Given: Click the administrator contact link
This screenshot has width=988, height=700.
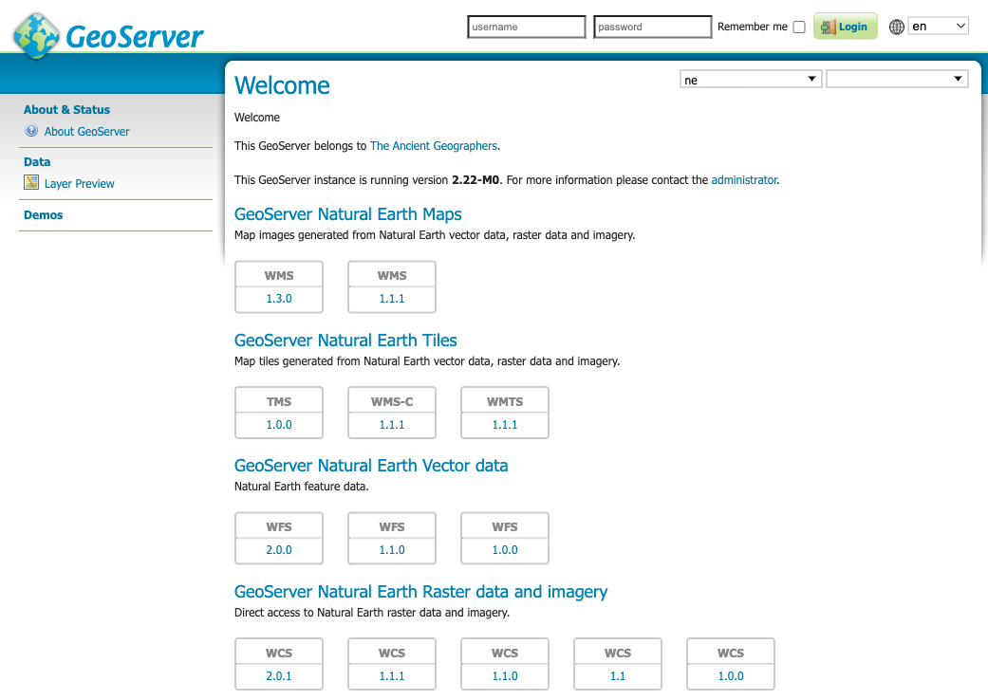Looking at the screenshot, I should (x=744, y=180).
